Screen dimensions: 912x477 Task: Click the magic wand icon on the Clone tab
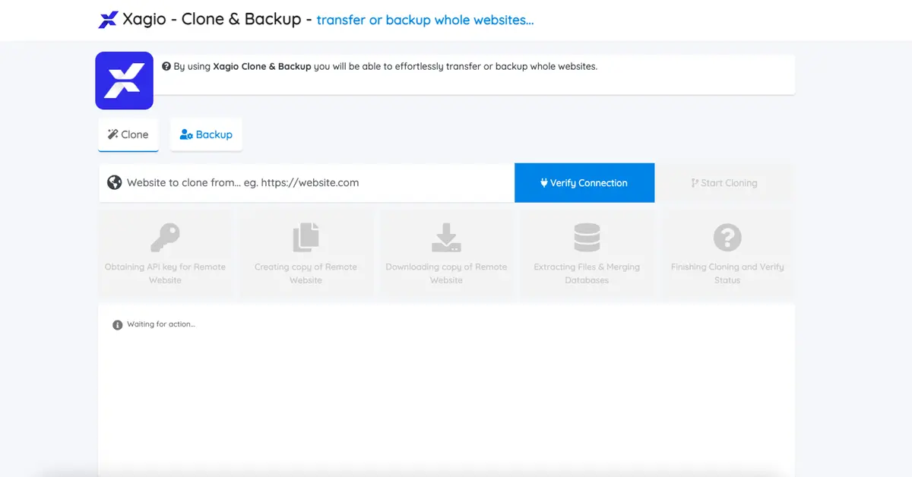click(x=112, y=134)
